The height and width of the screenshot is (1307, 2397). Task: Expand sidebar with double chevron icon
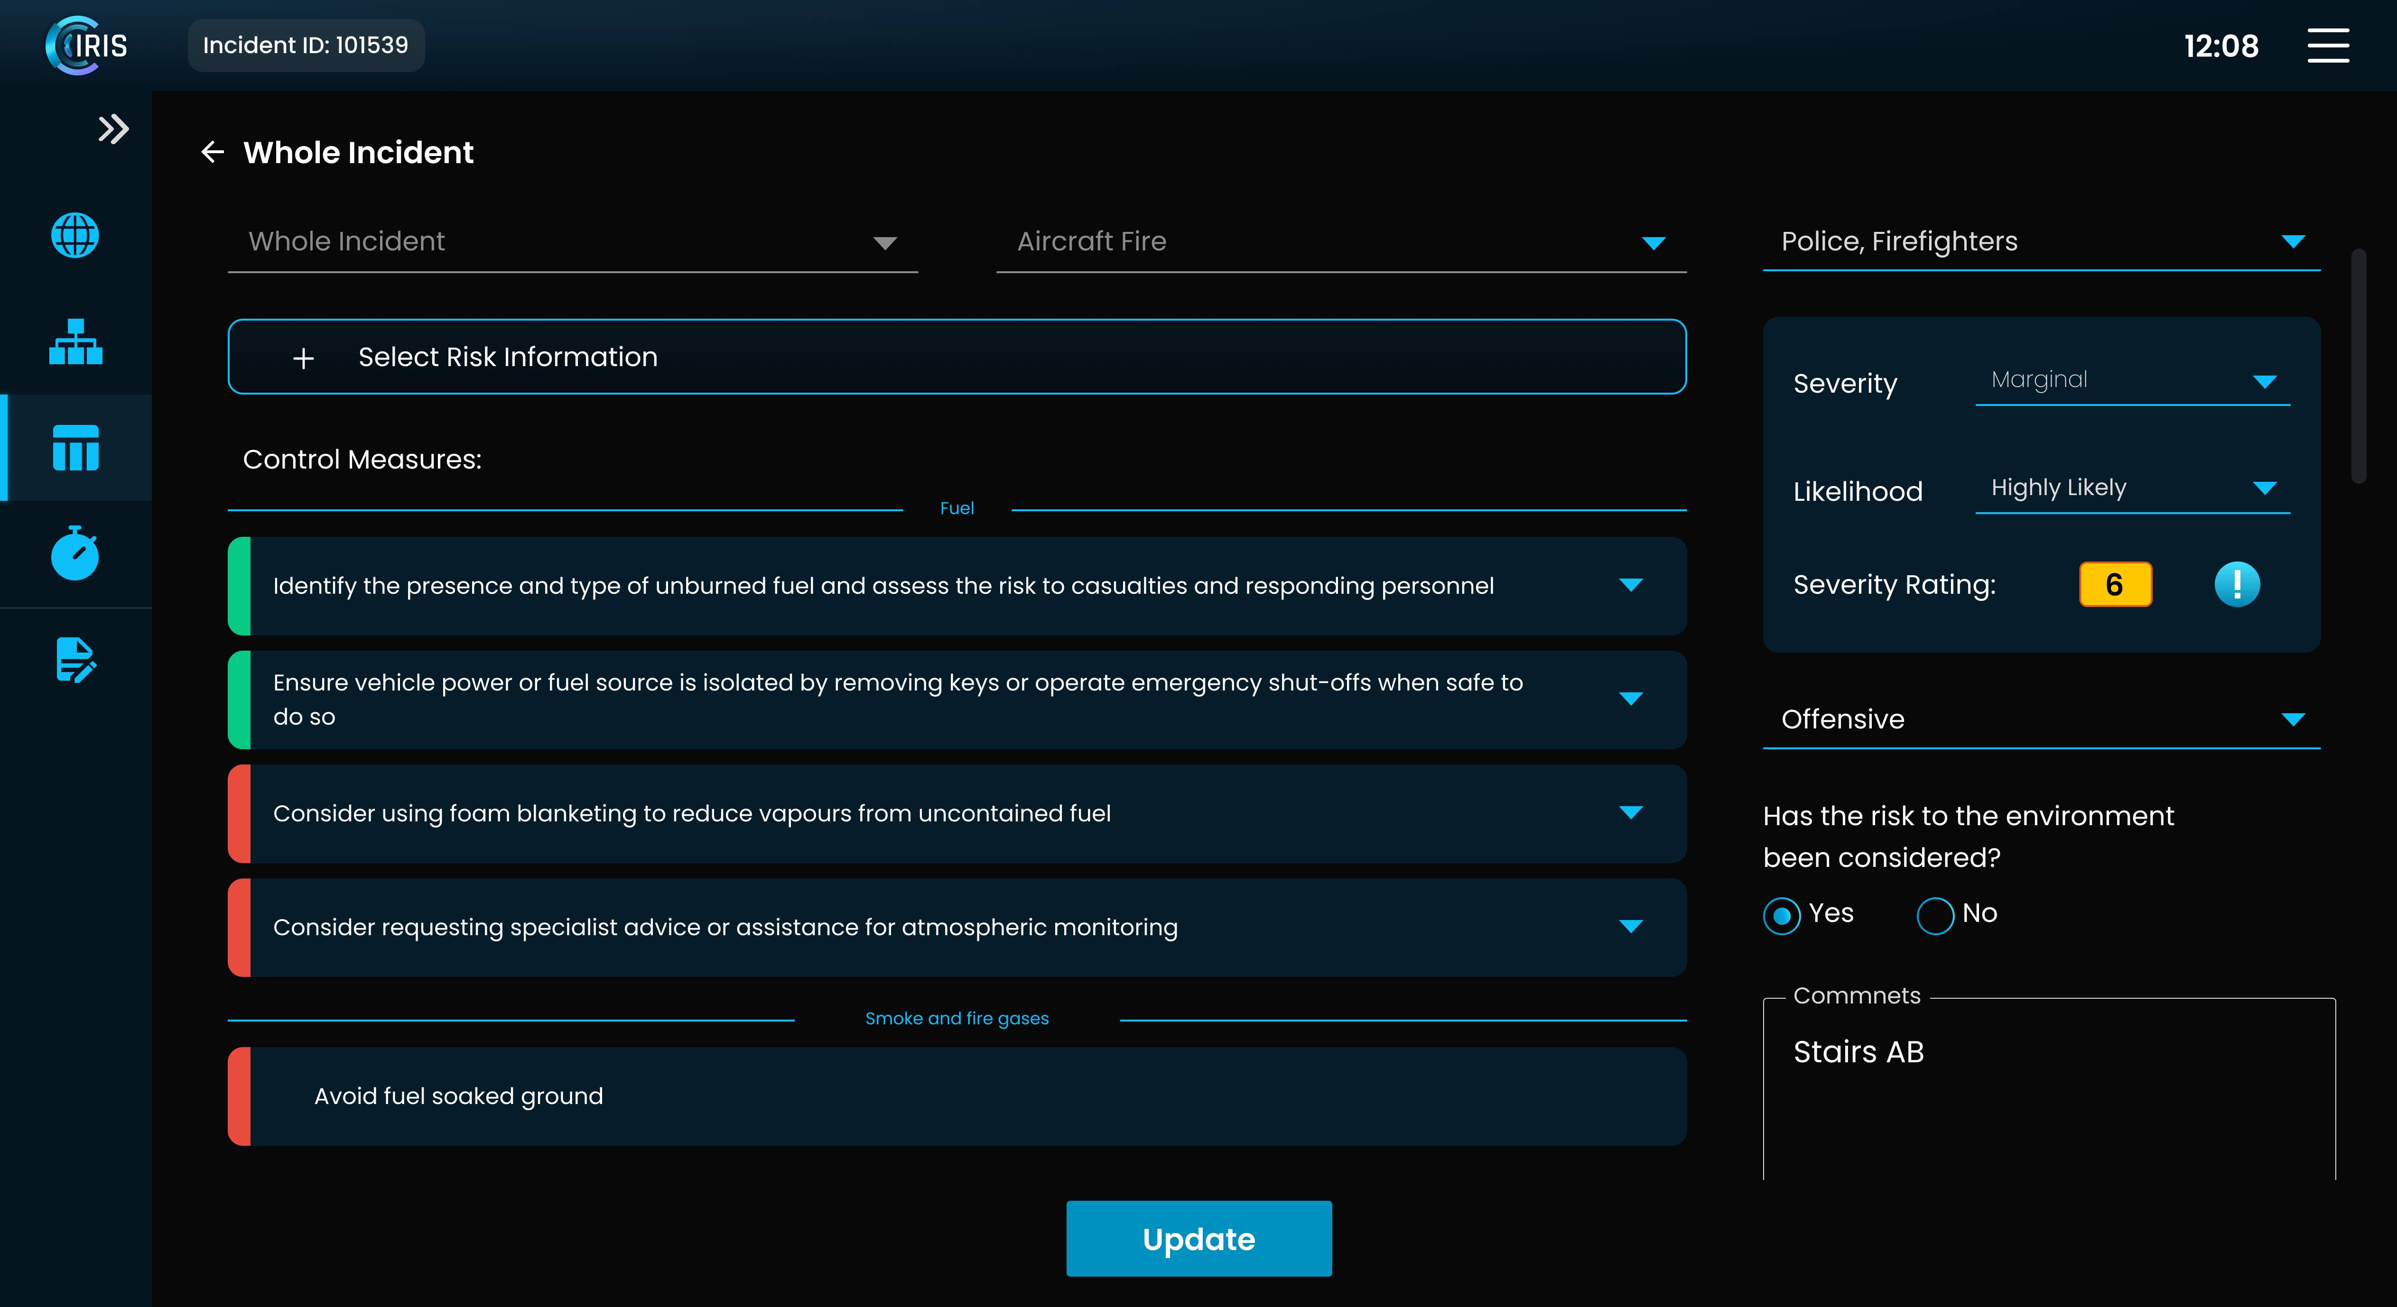(x=113, y=129)
